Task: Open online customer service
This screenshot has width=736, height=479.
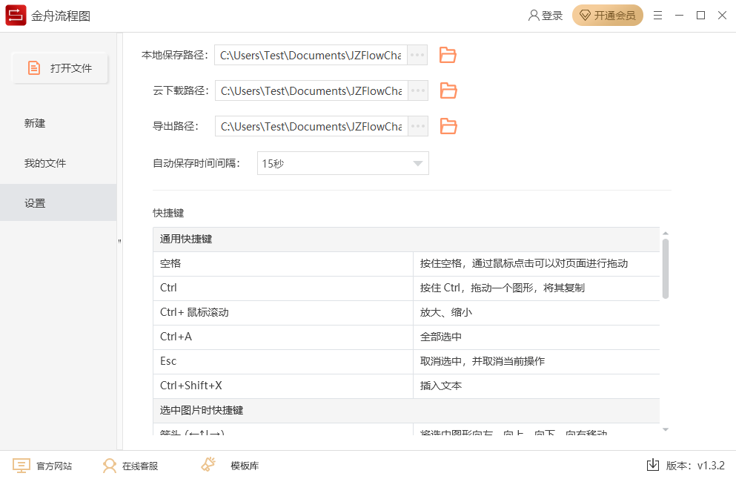Action: [130, 466]
